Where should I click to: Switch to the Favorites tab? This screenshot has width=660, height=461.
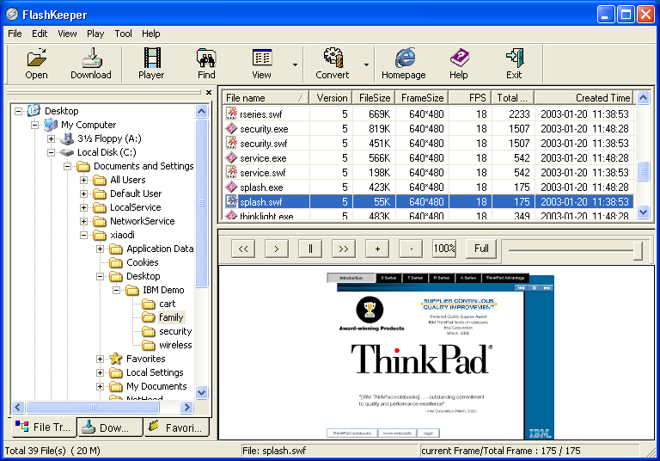coord(177,427)
